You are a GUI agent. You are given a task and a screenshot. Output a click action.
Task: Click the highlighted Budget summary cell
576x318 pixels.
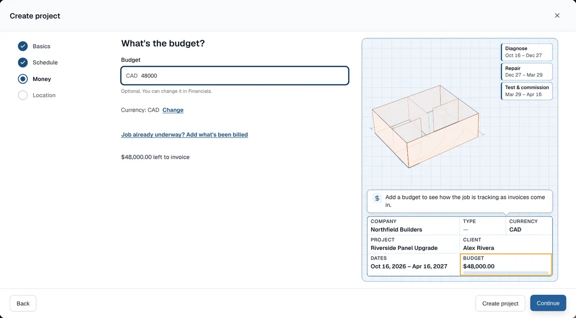tap(506, 264)
